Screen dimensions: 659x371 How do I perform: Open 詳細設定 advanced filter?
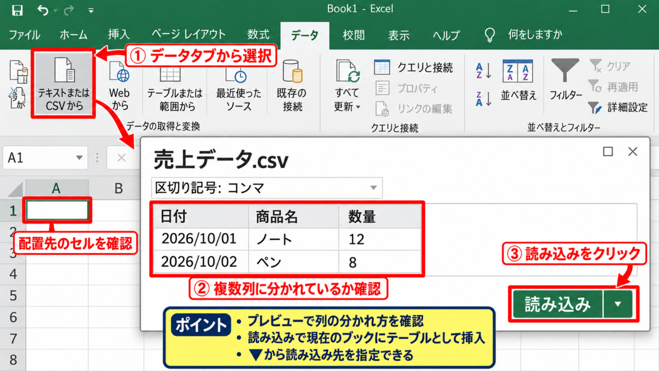click(618, 108)
